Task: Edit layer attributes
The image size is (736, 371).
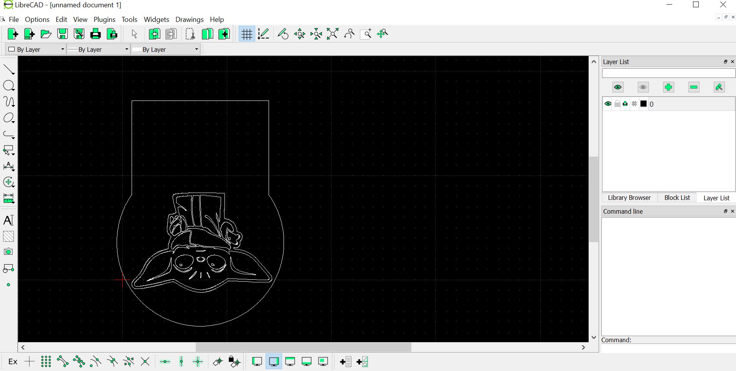Action: (719, 87)
